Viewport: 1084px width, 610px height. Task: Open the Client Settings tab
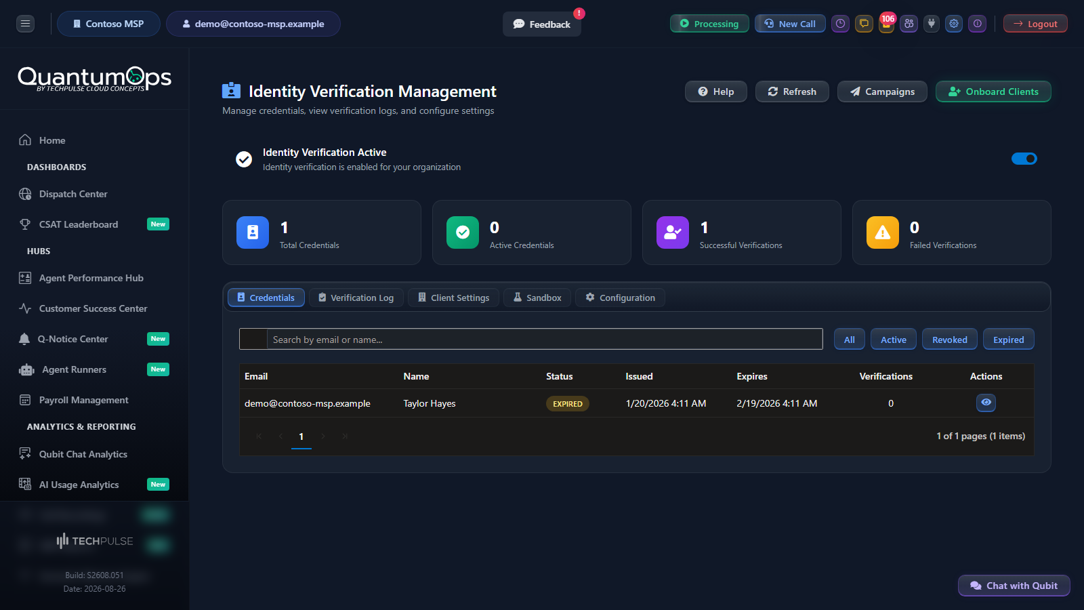pos(453,298)
